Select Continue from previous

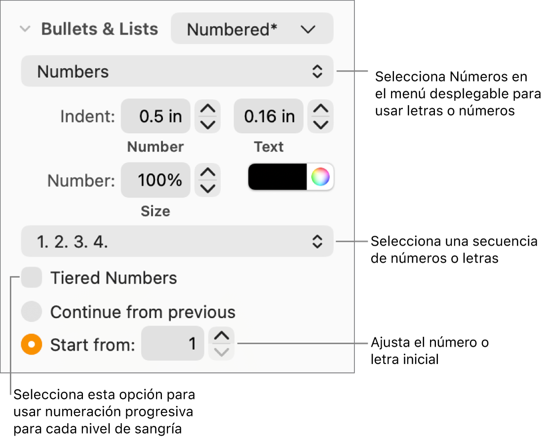(x=31, y=311)
